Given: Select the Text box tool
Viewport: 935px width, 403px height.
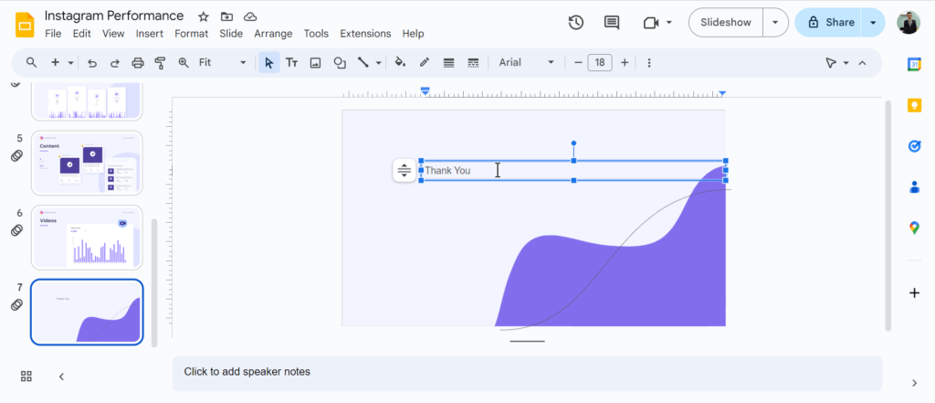Looking at the screenshot, I should [x=292, y=63].
